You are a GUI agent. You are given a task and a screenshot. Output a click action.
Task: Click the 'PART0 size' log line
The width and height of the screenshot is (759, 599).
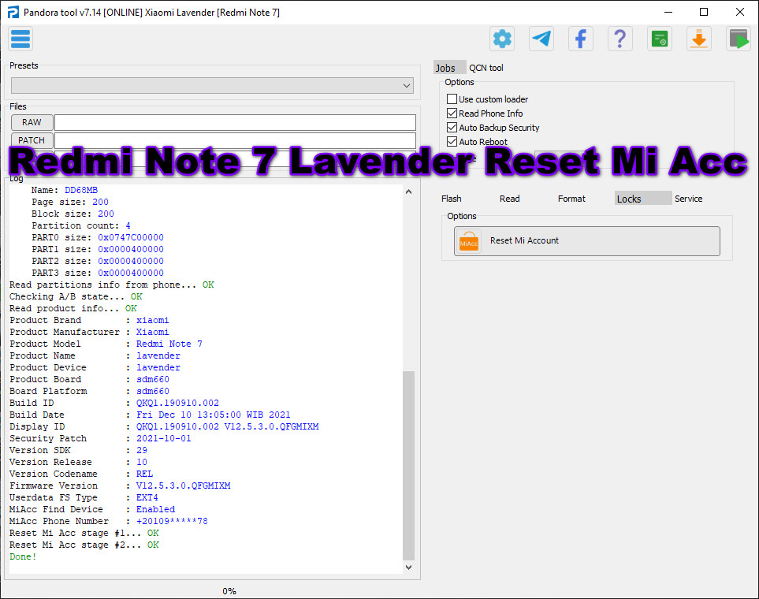click(x=98, y=237)
